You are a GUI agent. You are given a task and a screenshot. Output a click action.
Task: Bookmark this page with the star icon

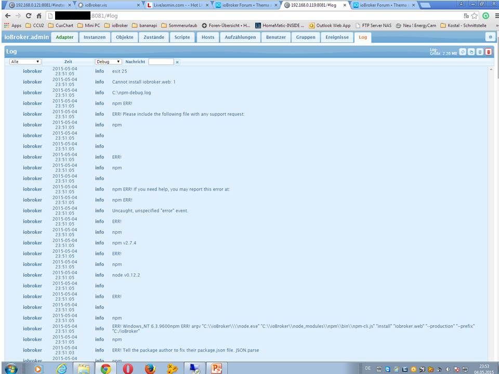[475, 16]
